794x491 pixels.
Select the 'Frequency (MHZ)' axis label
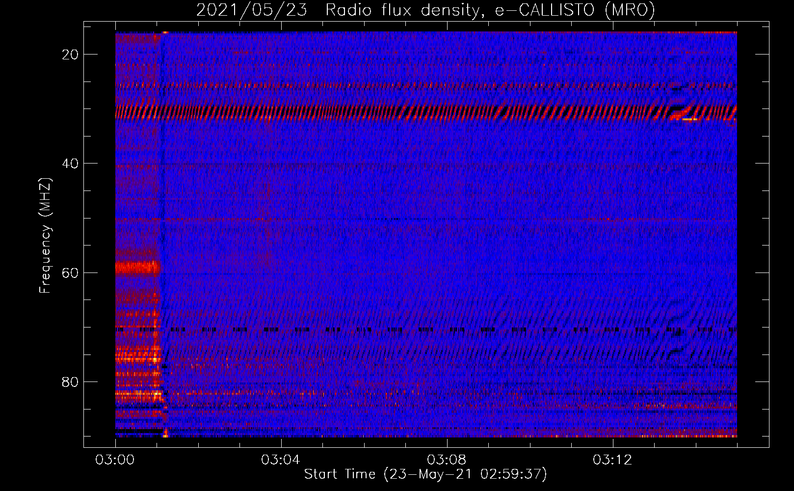tap(45, 236)
